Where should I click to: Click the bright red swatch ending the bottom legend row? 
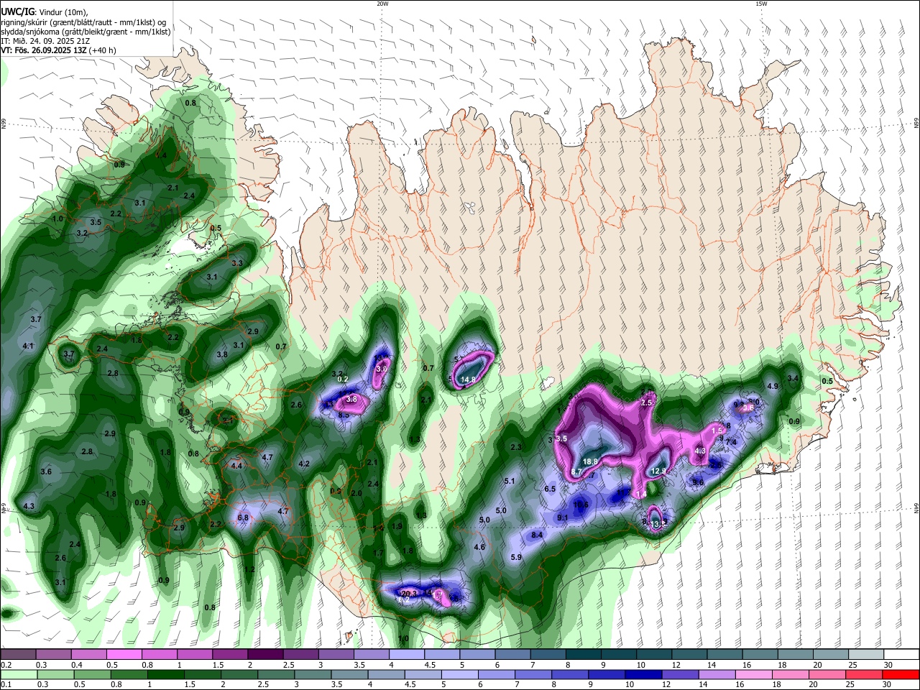click(x=900, y=675)
